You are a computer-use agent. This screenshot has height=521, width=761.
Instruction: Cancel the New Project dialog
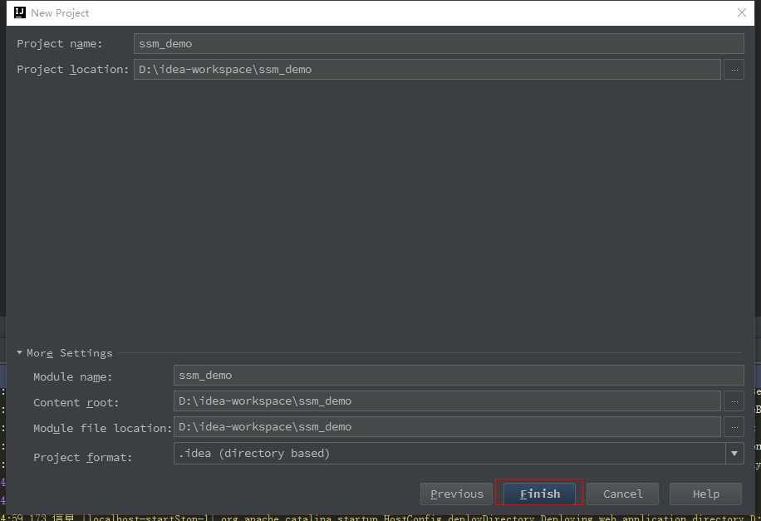[623, 494]
